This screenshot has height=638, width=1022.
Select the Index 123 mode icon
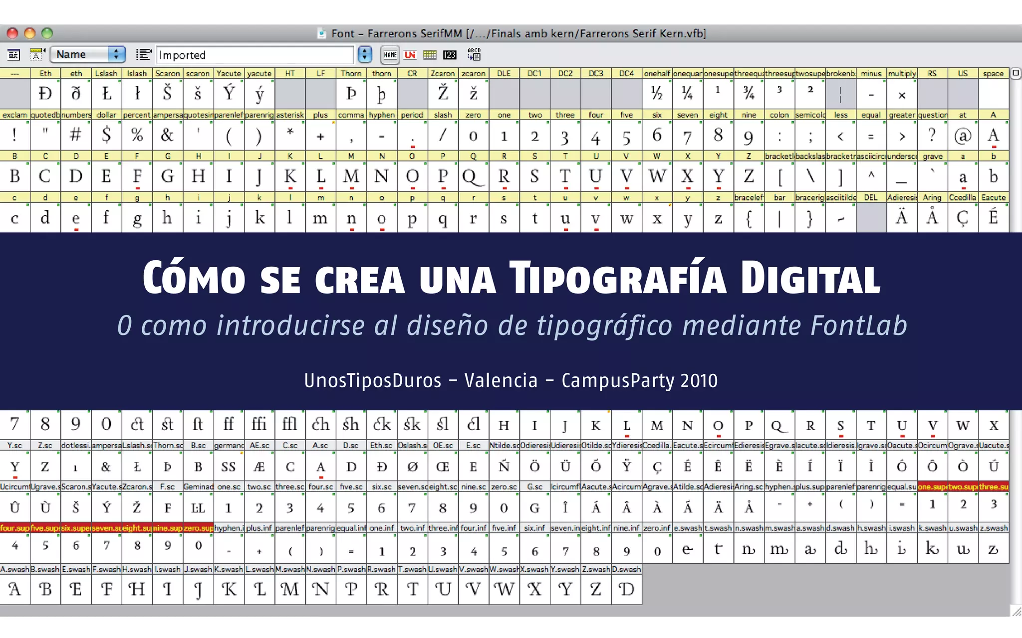(x=450, y=55)
